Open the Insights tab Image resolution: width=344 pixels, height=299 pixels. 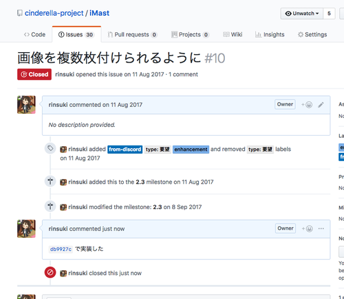point(270,34)
